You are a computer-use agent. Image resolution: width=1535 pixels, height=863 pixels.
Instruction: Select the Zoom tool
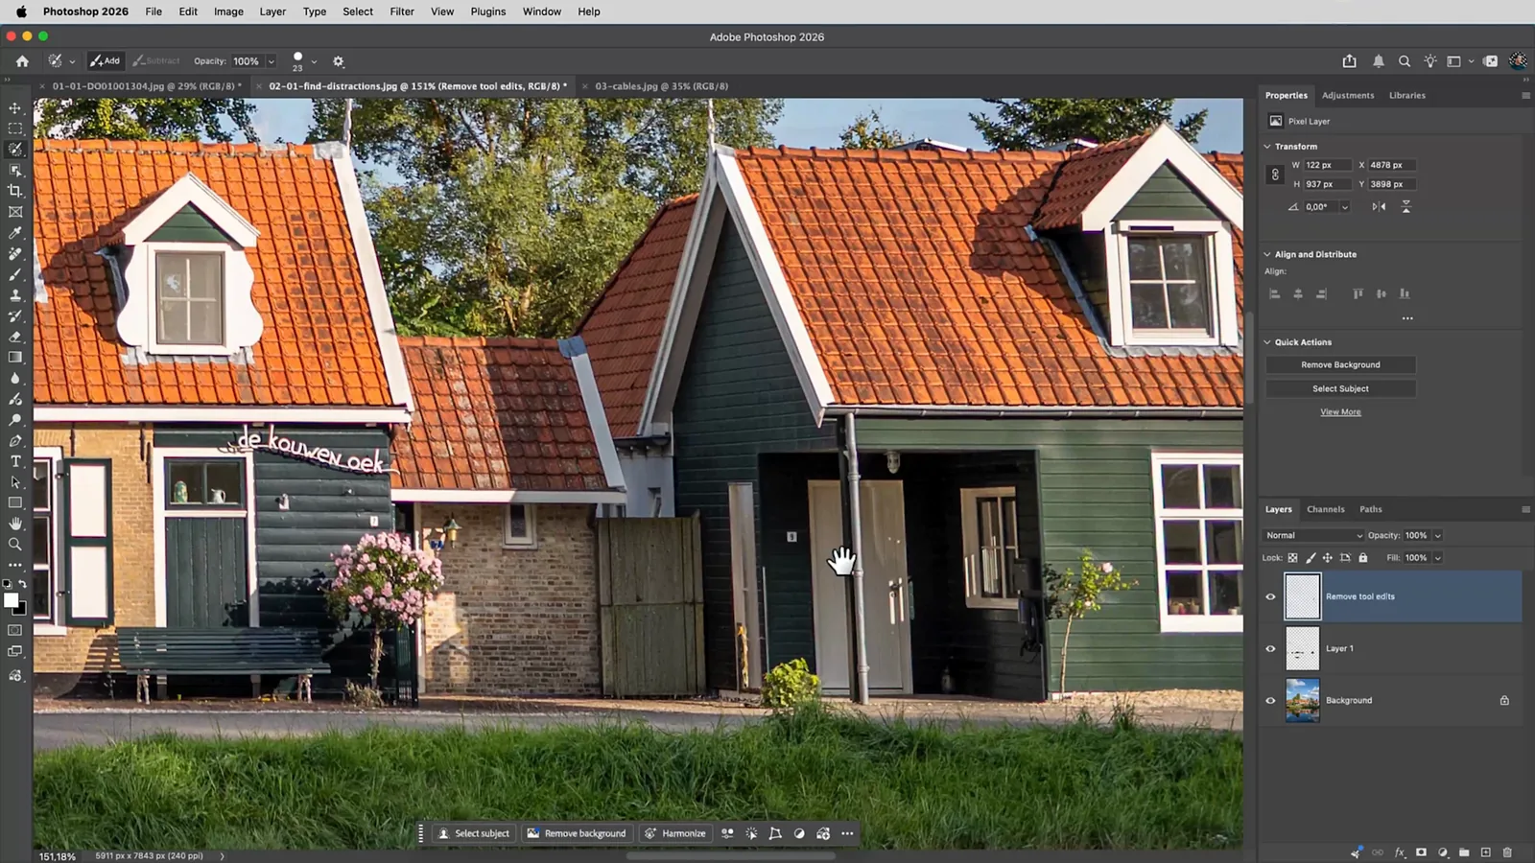[x=15, y=544]
